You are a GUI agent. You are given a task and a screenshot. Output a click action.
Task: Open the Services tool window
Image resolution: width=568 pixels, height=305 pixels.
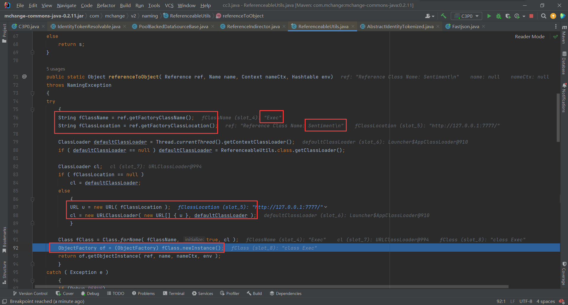pyautogui.click(x=202, y=293)
